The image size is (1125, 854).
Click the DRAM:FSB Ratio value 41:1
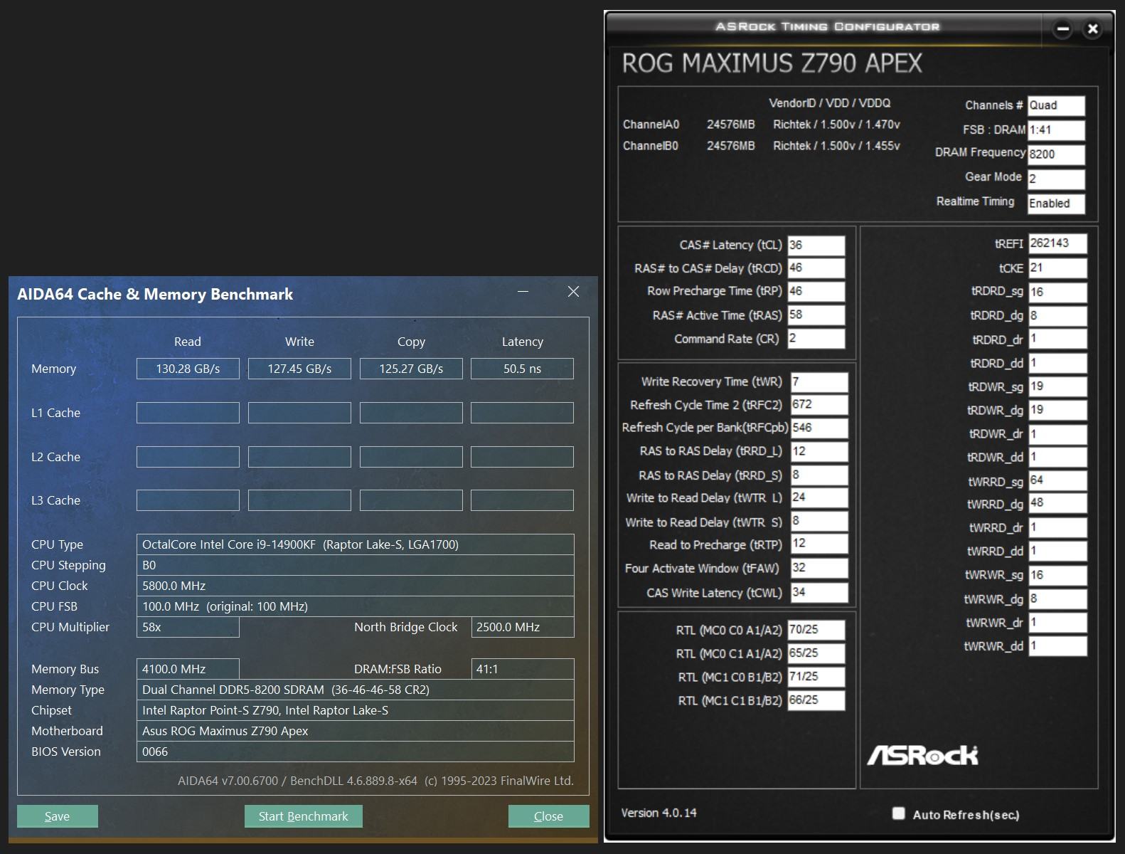click(523, 669)
